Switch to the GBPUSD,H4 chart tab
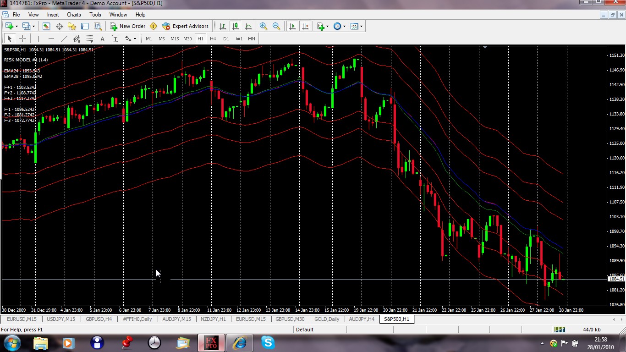 pos(99,319)
